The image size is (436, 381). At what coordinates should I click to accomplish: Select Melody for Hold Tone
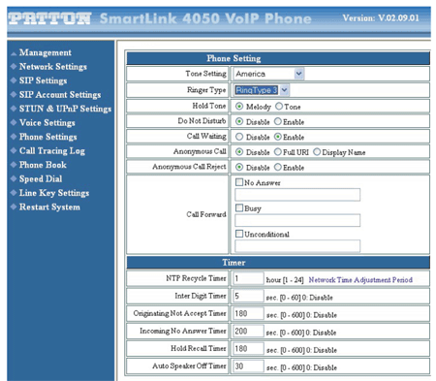tap(239, 107)
